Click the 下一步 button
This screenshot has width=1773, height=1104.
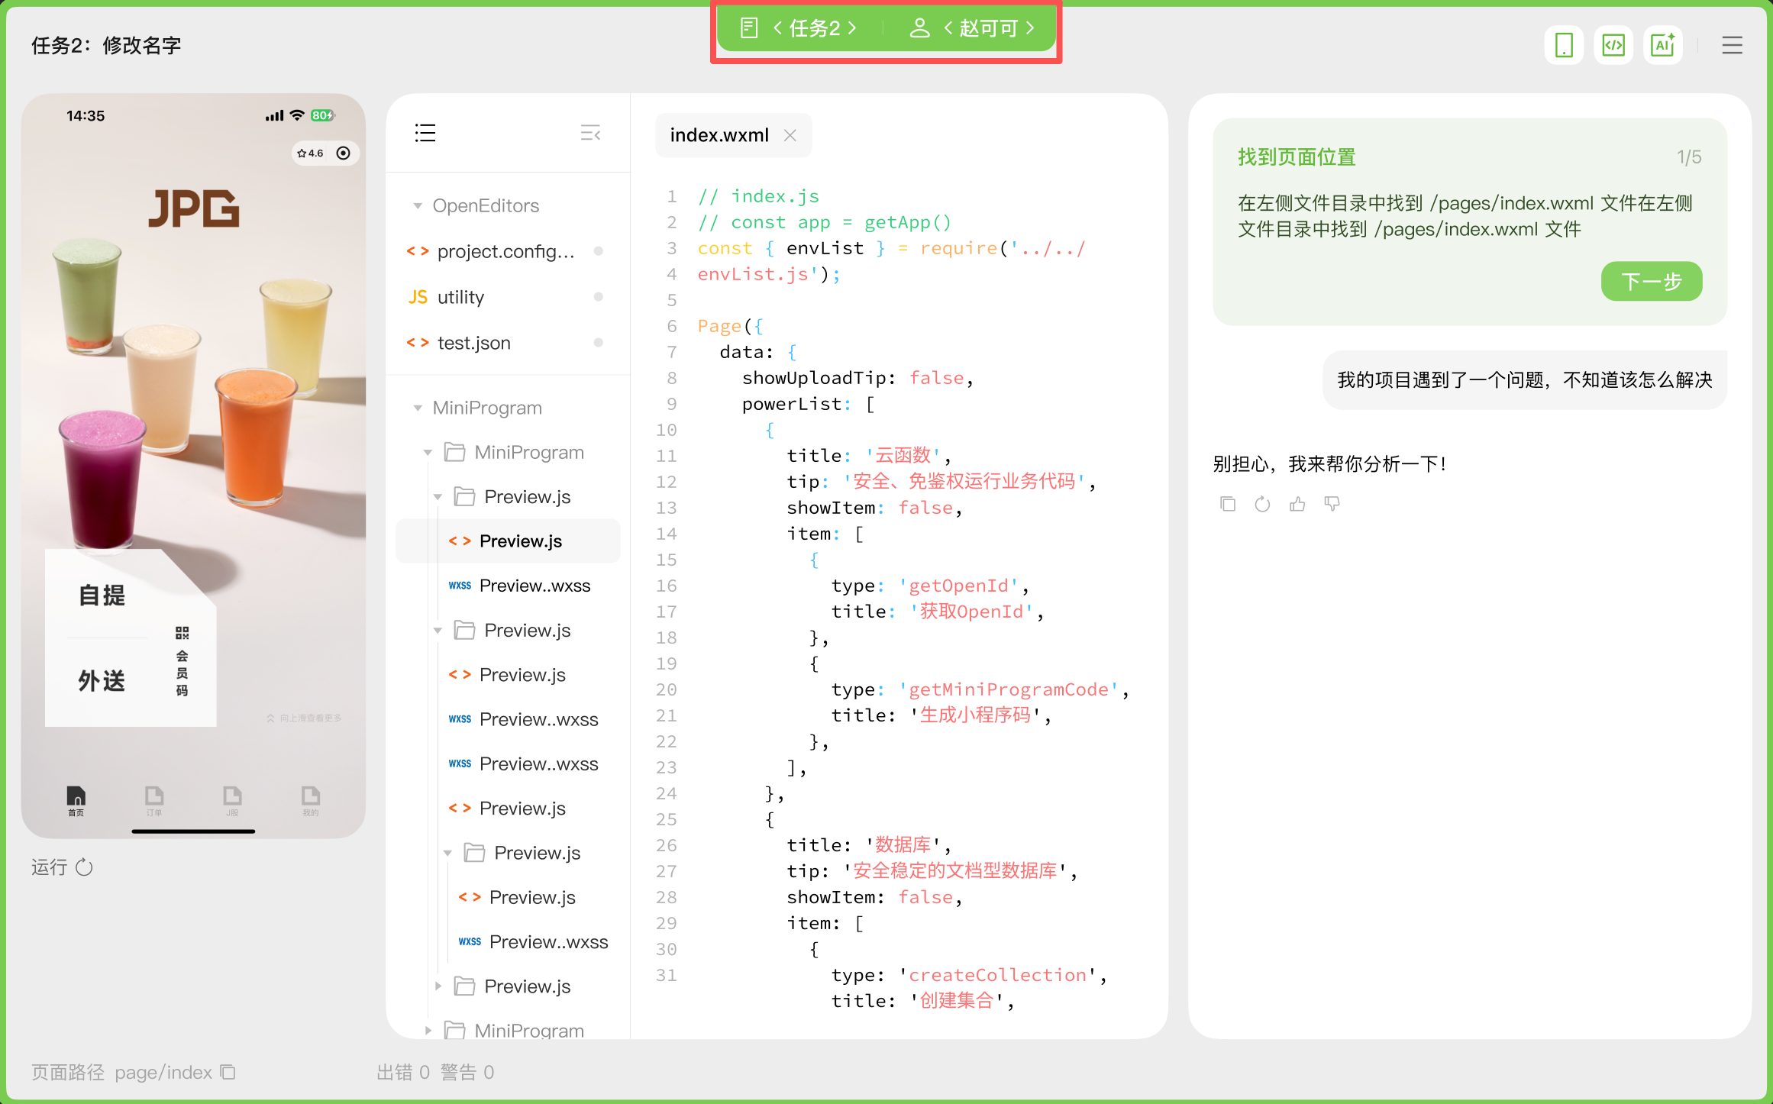click(x=1652, y=282)
